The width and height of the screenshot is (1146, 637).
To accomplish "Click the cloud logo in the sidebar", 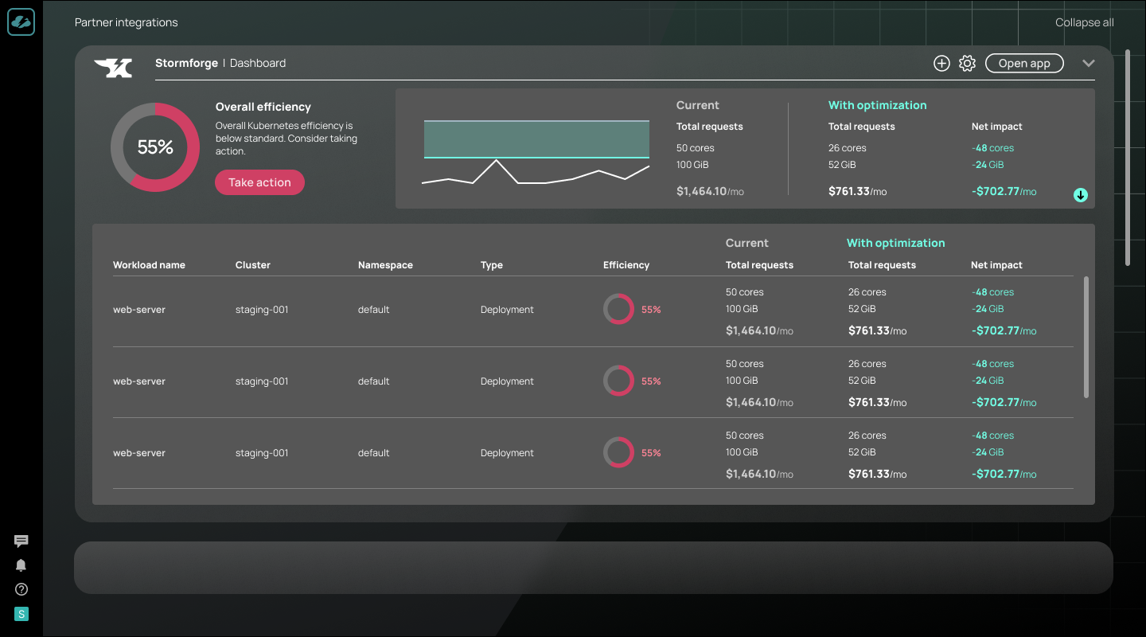I will click(21, 22).
